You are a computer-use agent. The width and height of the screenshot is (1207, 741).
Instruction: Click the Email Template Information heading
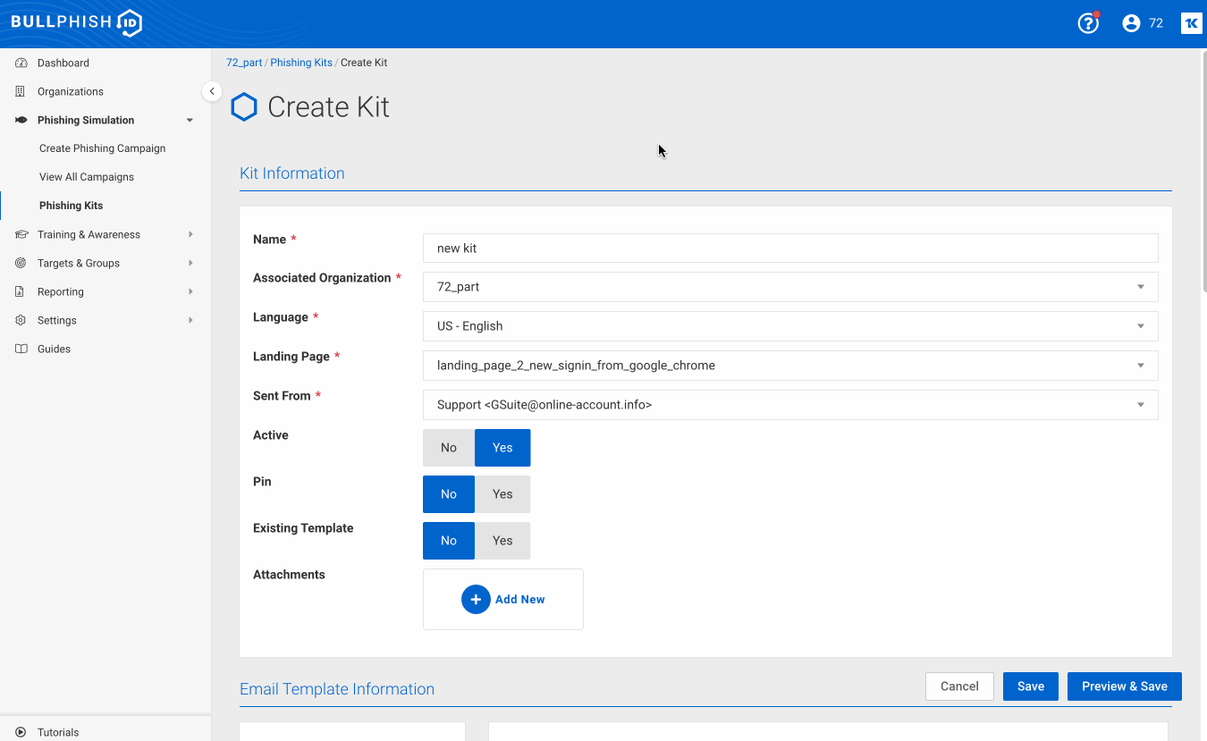(x=337, y=689)
